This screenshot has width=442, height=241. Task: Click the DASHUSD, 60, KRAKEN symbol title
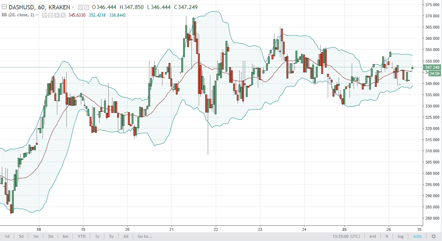39,7
